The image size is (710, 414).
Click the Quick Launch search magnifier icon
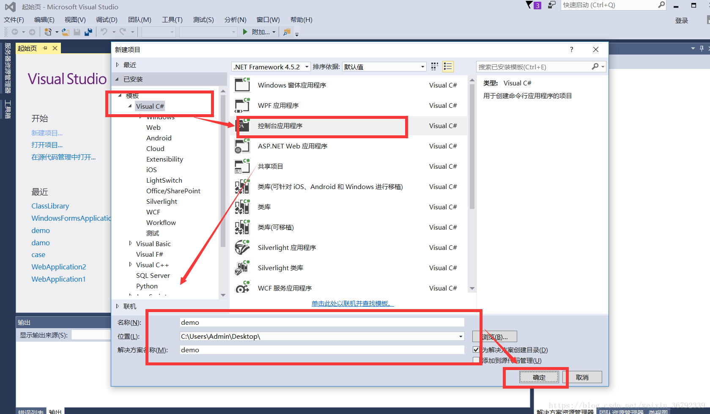point(661,5)
